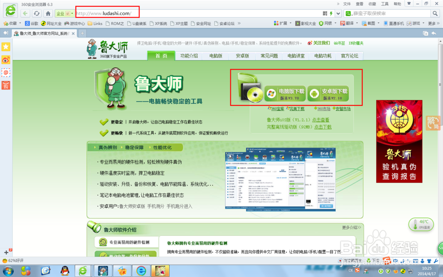Open a new tab with plus button
Screen dimensions: 443x277
[82, 33]
